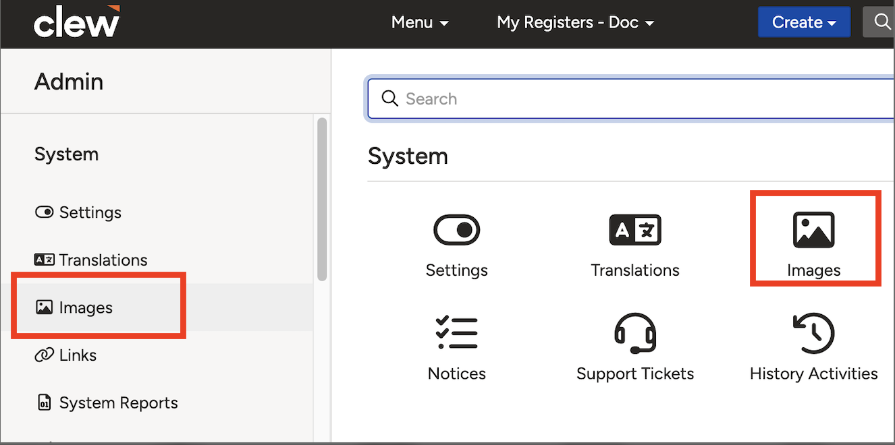This screenshot has height=445, width=895.
Task: Open the Menu dropdown
Action: point(420,22)
